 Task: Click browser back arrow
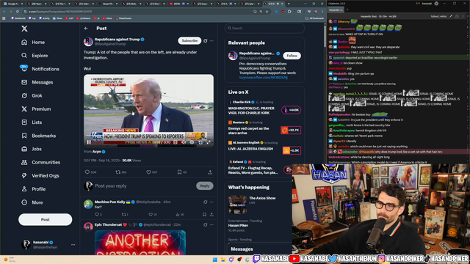(x=4, y=12)
